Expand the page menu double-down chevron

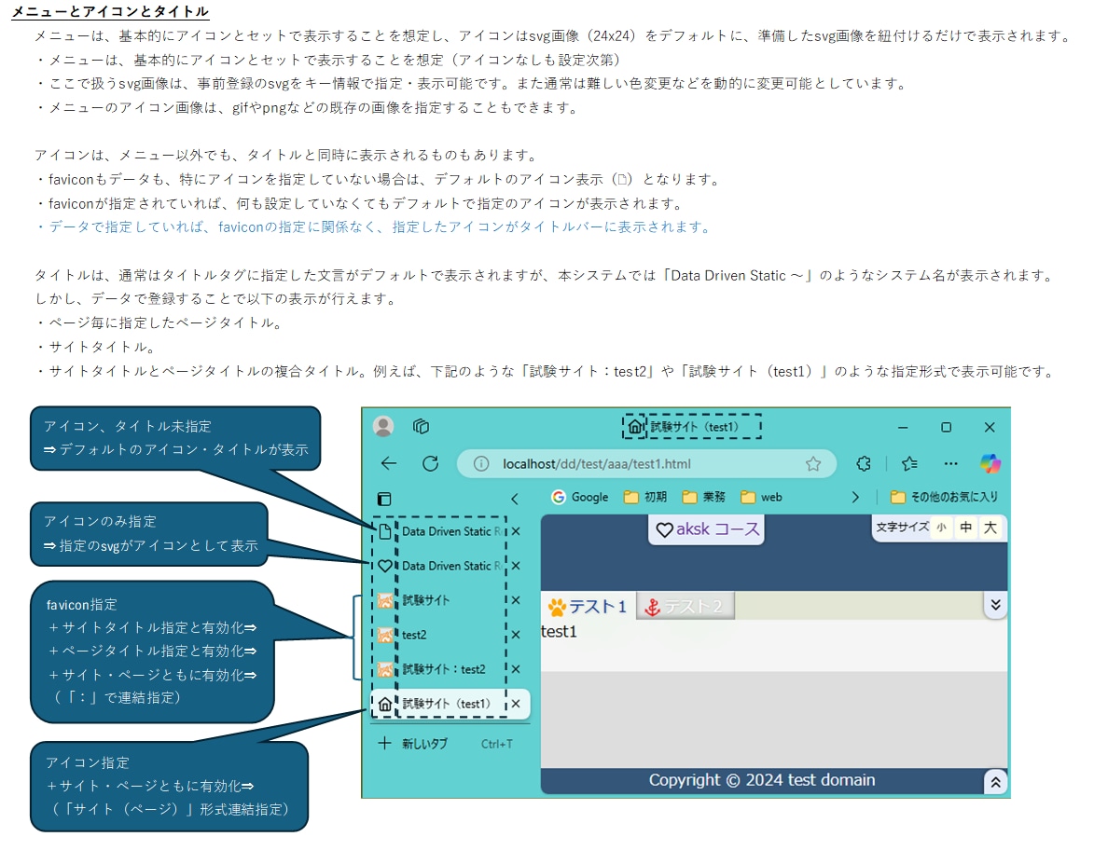(996, 605)
